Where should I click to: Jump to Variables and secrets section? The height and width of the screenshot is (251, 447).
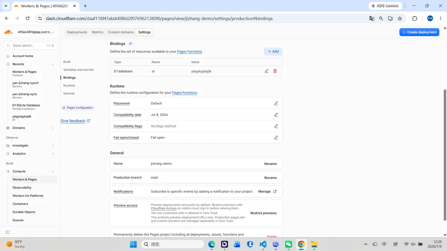coord(79,70)
